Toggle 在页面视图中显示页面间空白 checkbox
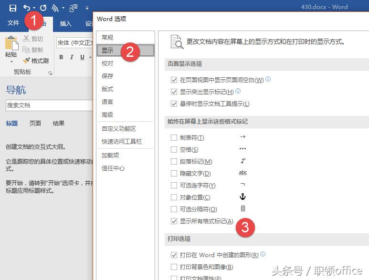The image size is (369, 280). (174, 80)
